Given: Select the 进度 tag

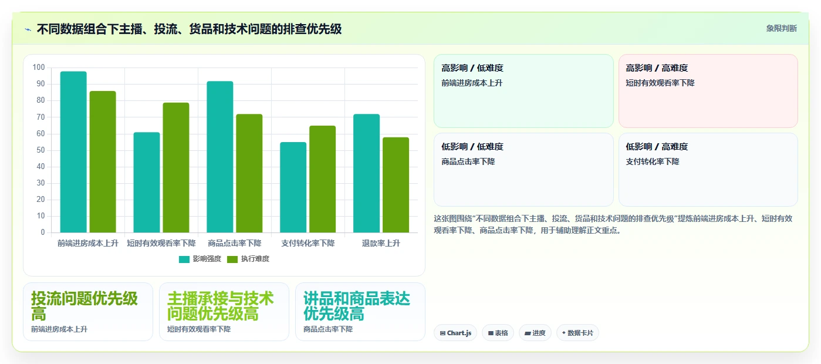Looking at the screenshot, I should 535,333.
